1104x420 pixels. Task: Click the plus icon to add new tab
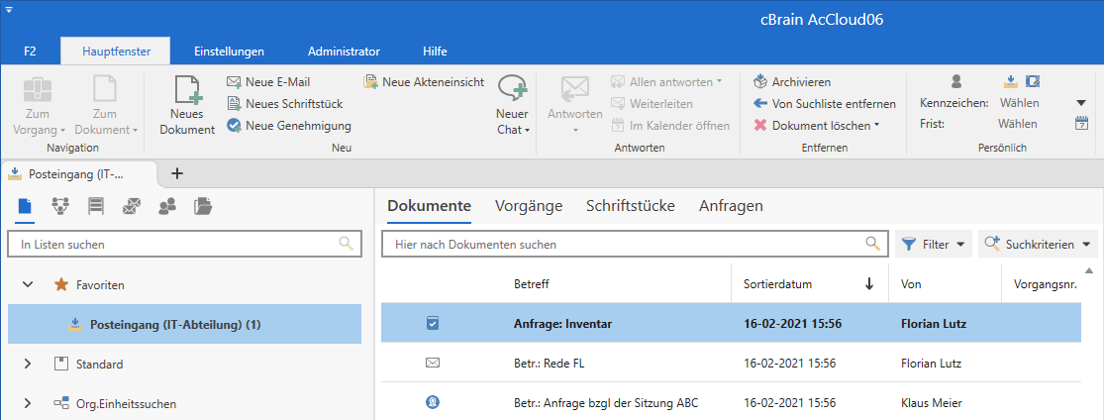pos(178,173)
